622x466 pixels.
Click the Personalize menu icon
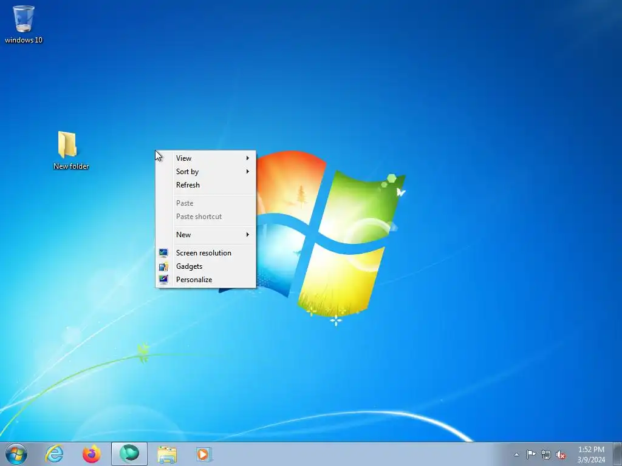pos(163,280)
